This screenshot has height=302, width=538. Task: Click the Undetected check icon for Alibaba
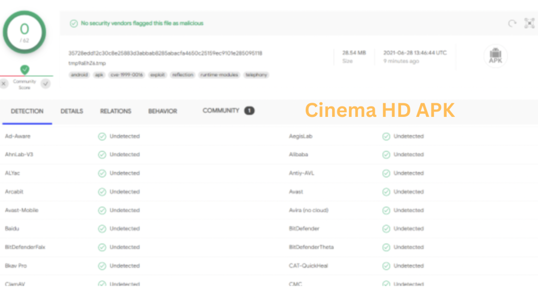pyautogui.click(x=386, y=155)
